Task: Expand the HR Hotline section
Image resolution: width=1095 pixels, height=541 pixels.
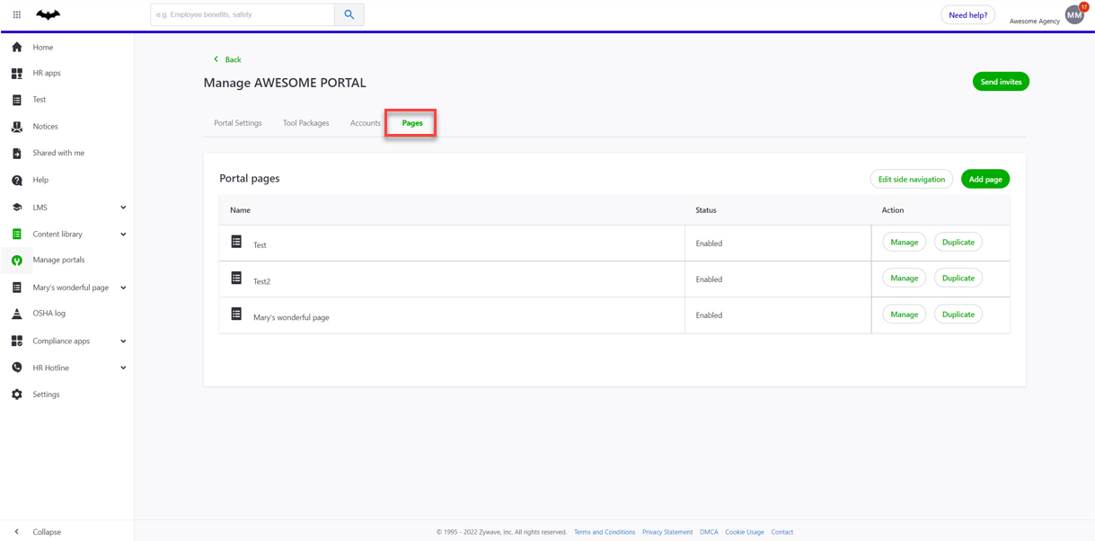Action: (123, 368)
